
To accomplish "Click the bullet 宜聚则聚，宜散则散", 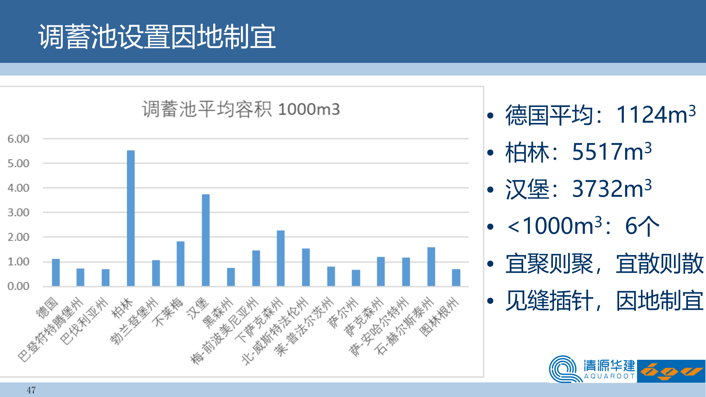I will click(x=604, y=264).
